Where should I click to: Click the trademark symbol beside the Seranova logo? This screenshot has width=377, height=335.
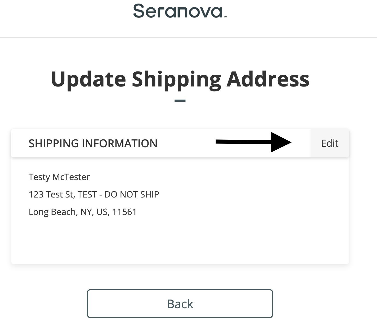[225, 17]
